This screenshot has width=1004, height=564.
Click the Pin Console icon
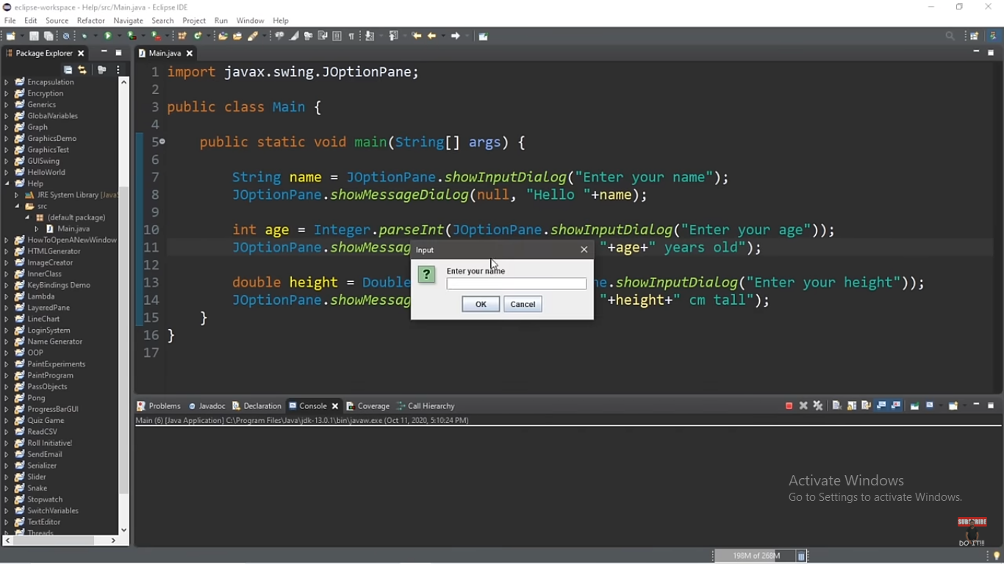click(x=915, y=406)
